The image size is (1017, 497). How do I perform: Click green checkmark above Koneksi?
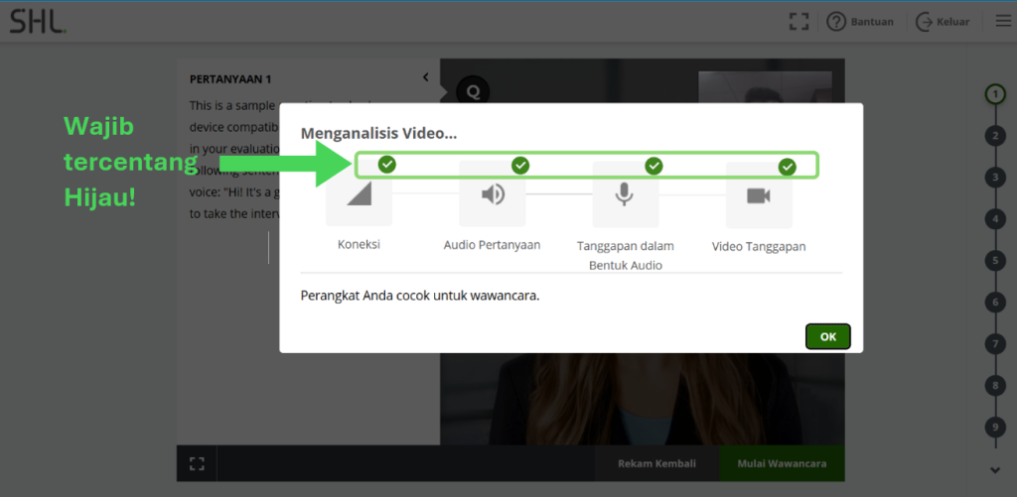tap(387, 165)
